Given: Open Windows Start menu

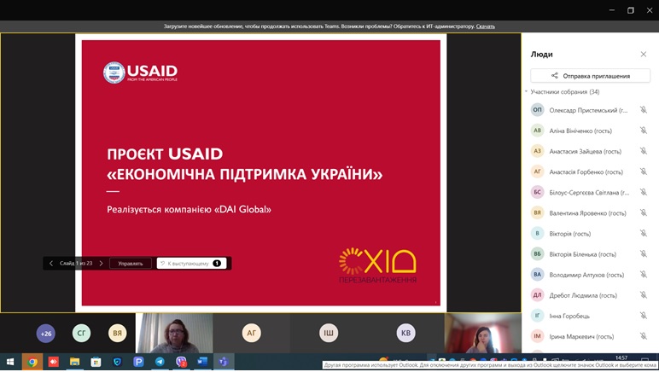Looking at the screenshot, I should click(10, 362).
